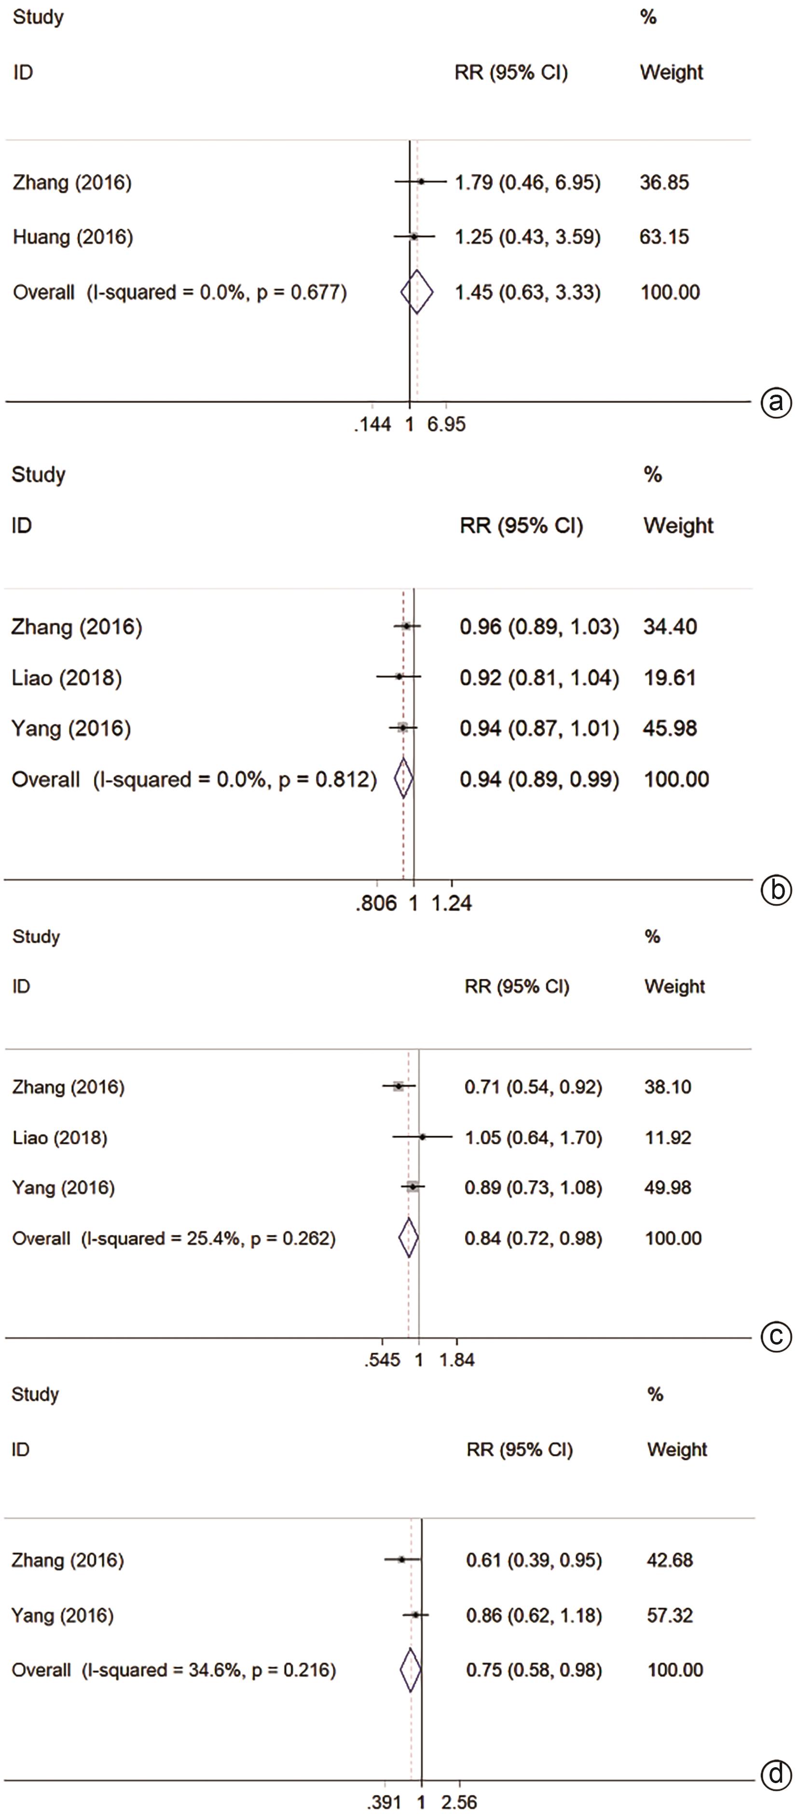The width and height of the screenshot is (798, 1814).
Task: Click the overall diamond in panel a
Action: pyautogui.click(x=417, y=291)
